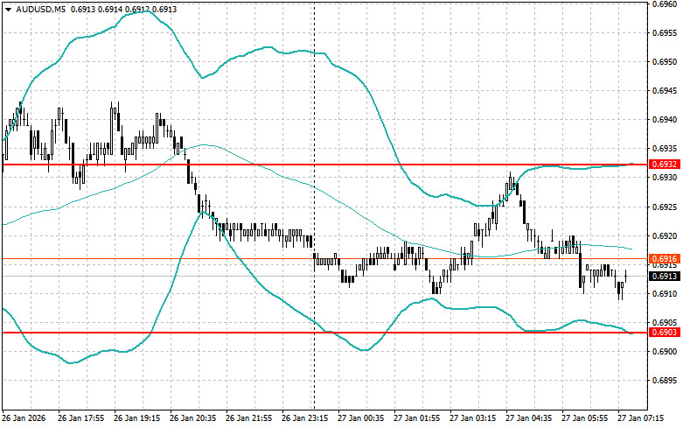Click the 26 Jan 2026 time label
Viewport: 683px width, 428px height.
[x=24, y=418]
